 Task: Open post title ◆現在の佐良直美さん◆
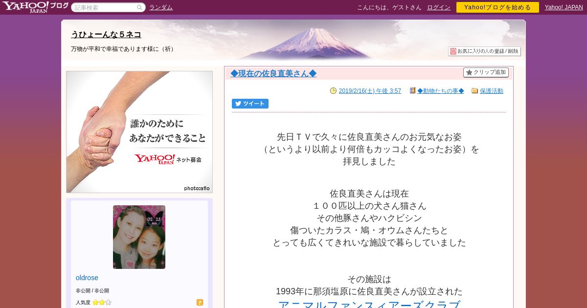click(273, 73)
